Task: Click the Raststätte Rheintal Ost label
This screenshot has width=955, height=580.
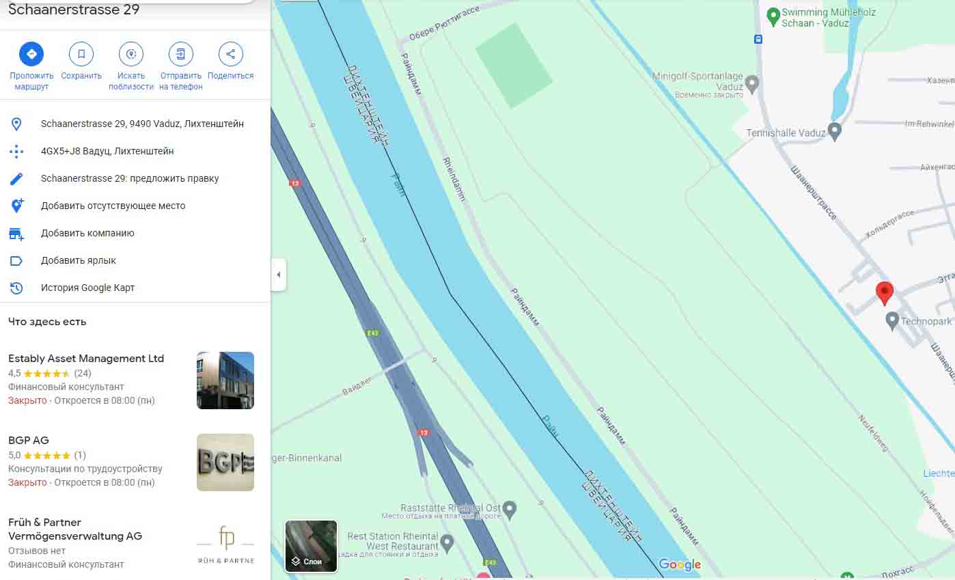Action: (x=451, y=508)
